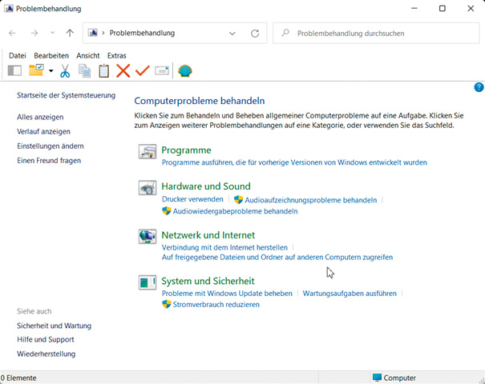Click the Hardware und Sound category icon
Viewport: 485px width, 384px height.
148,188
